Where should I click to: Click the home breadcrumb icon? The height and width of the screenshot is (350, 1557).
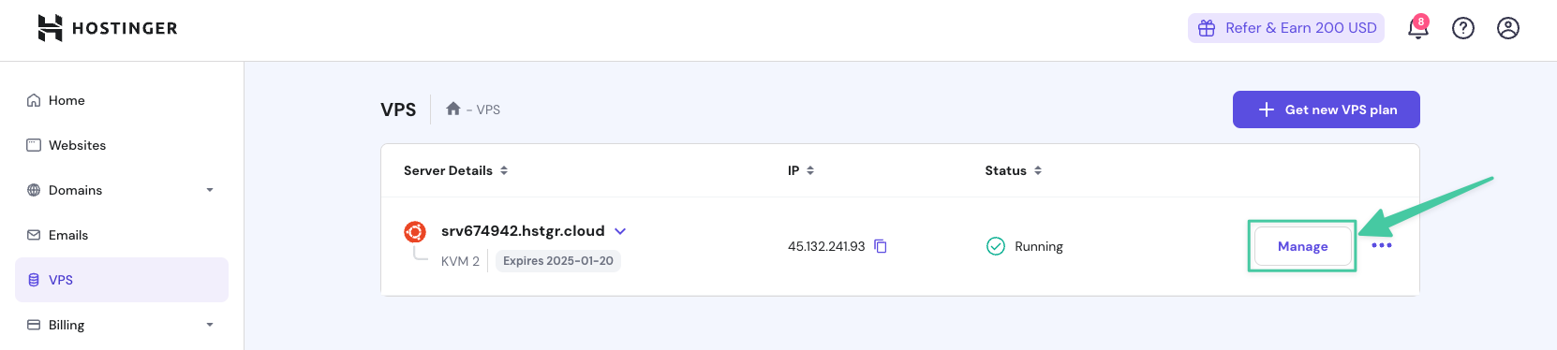pyautogui.click(x=453, y=109)
